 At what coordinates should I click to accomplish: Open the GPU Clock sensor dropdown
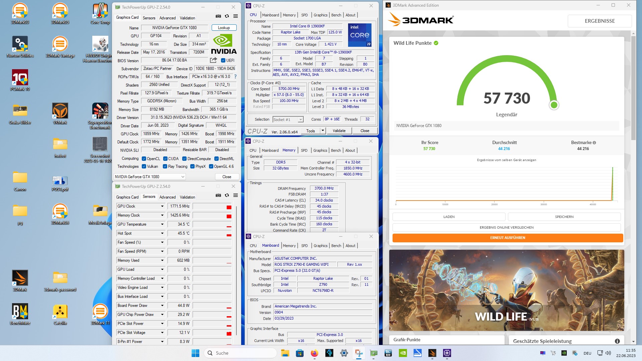[x=163, y=207]
